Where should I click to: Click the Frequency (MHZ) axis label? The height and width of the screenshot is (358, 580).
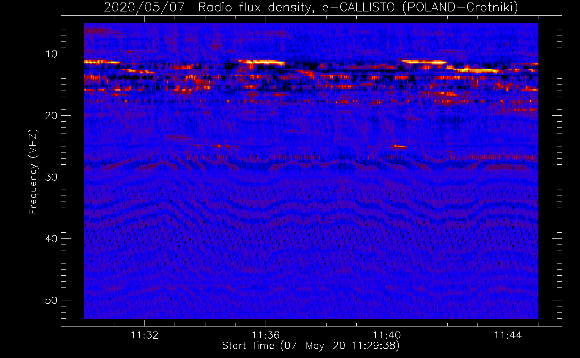tap(33, 172)
